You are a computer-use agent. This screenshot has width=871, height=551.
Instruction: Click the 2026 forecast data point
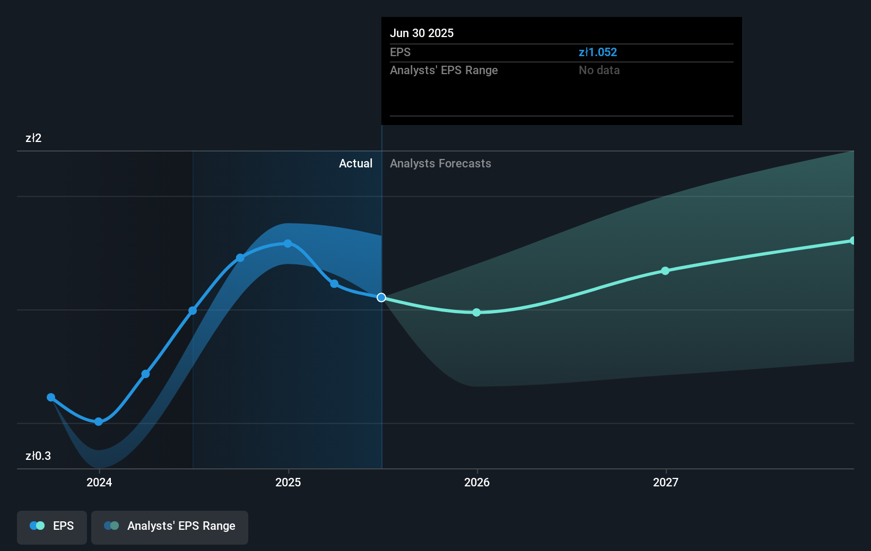(476, 313)
